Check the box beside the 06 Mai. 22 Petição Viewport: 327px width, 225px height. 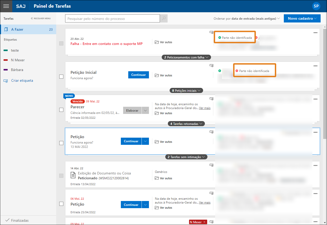coord(61,204)
